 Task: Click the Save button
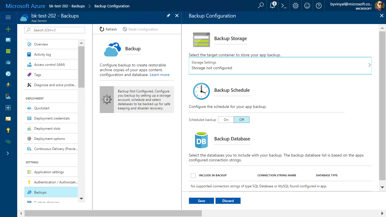click(201, 201)
